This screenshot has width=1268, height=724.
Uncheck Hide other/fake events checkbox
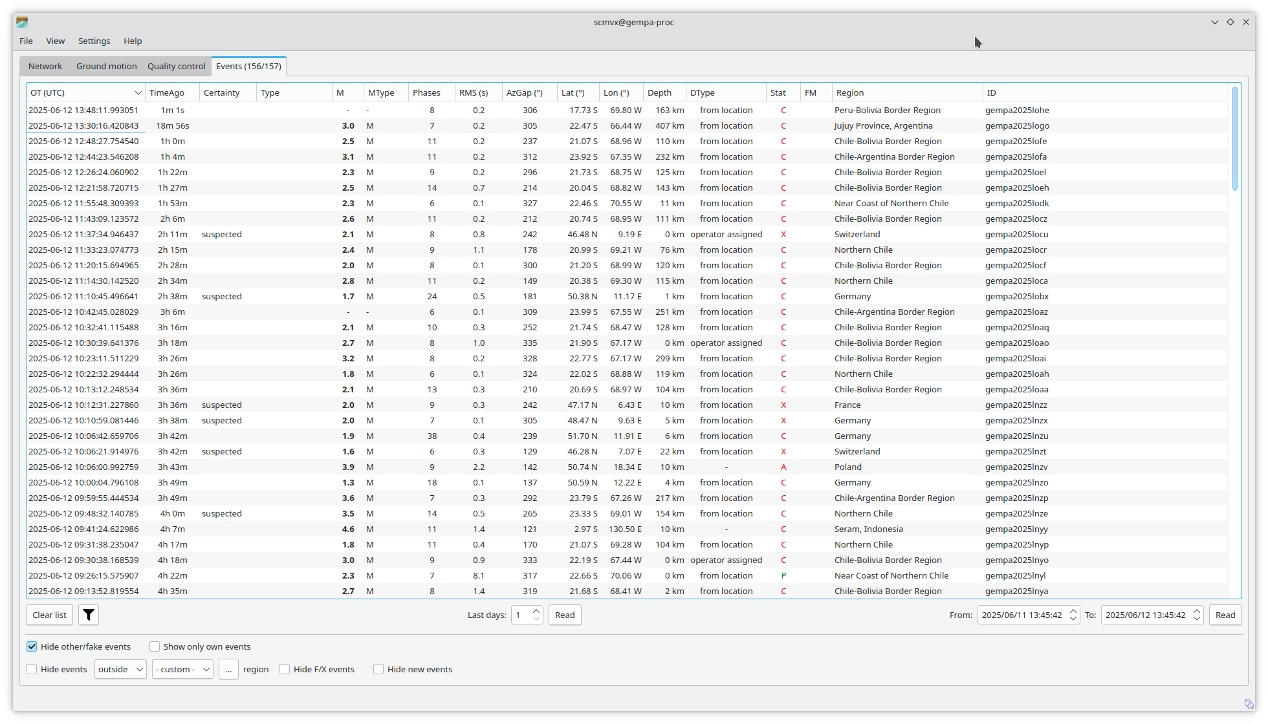32,646
